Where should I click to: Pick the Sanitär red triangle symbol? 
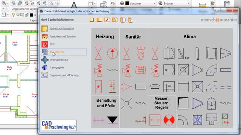pyautogui.click(x=127, y=87)
